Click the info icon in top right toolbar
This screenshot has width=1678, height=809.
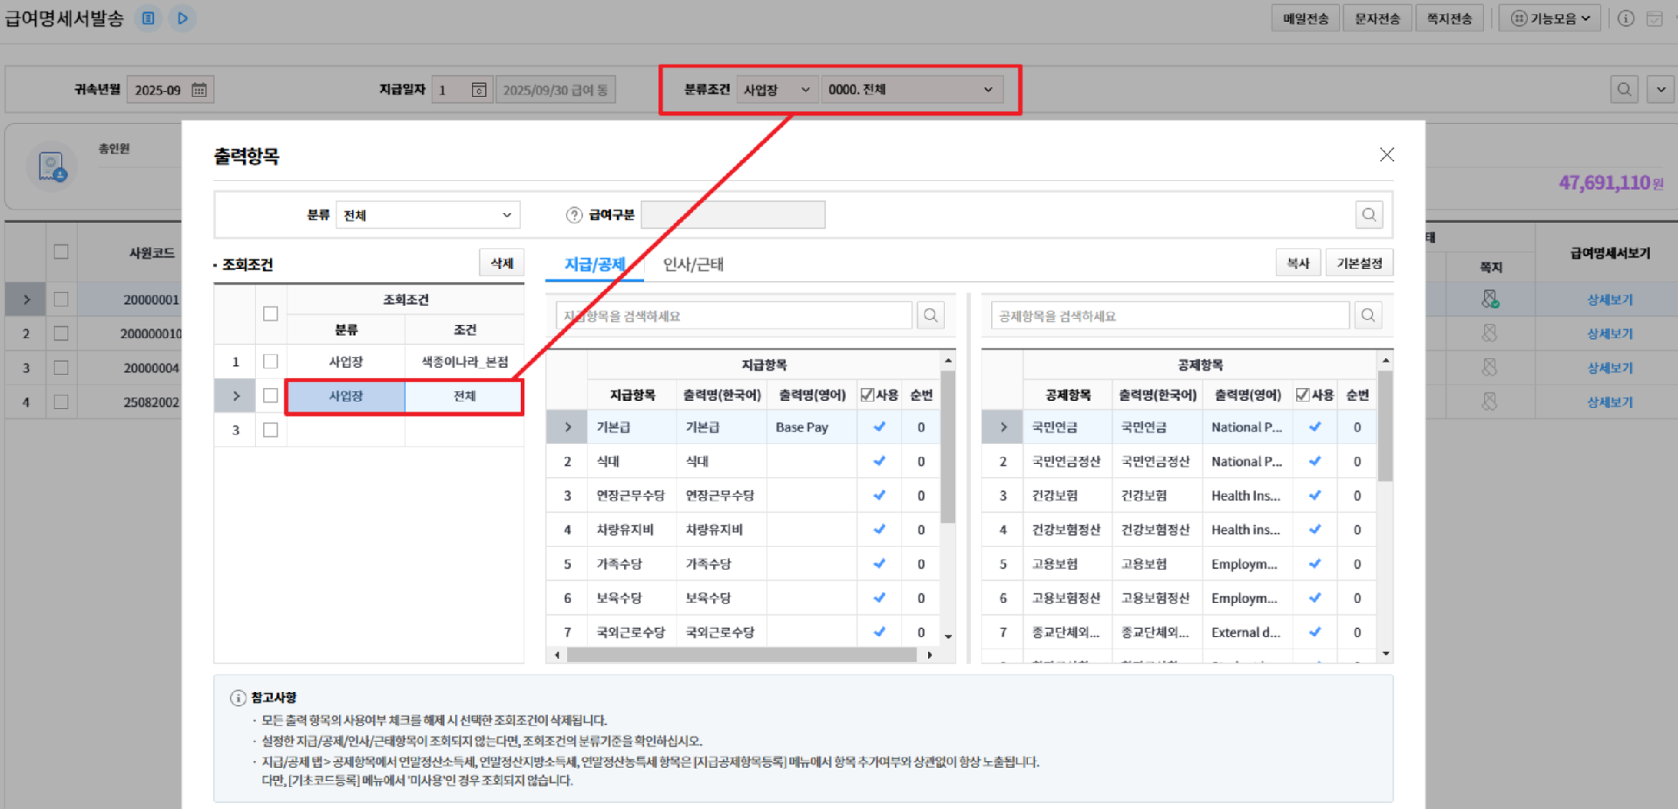click(x=1626, y=18)
